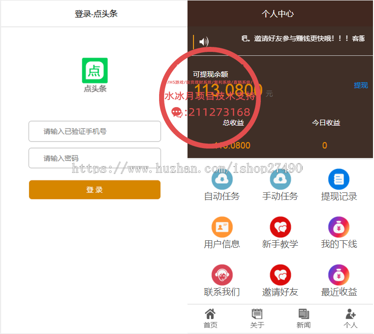Open the 提现记录 document icon
The width and height of the screenshot is (374, 334).
(x=339, y=179)
